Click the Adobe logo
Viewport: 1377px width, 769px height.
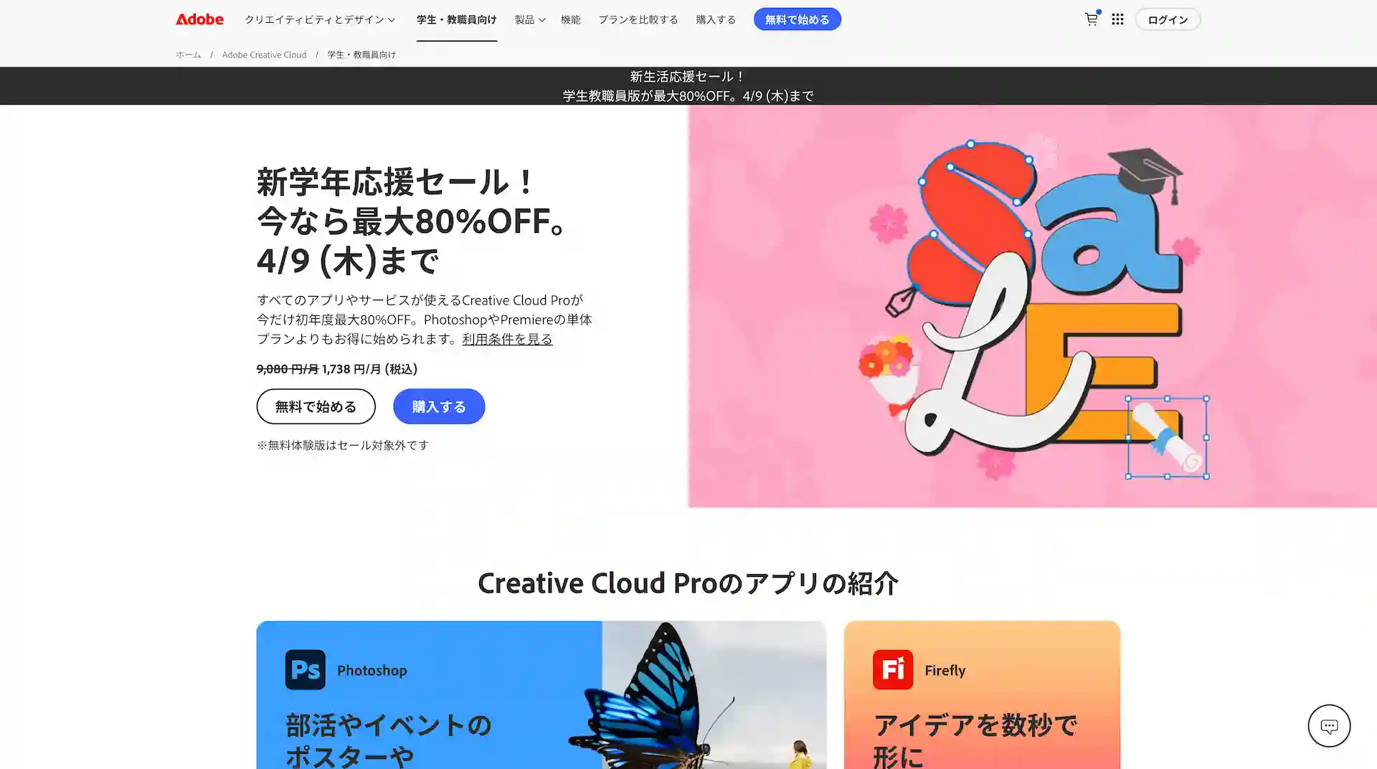point(199,19)
